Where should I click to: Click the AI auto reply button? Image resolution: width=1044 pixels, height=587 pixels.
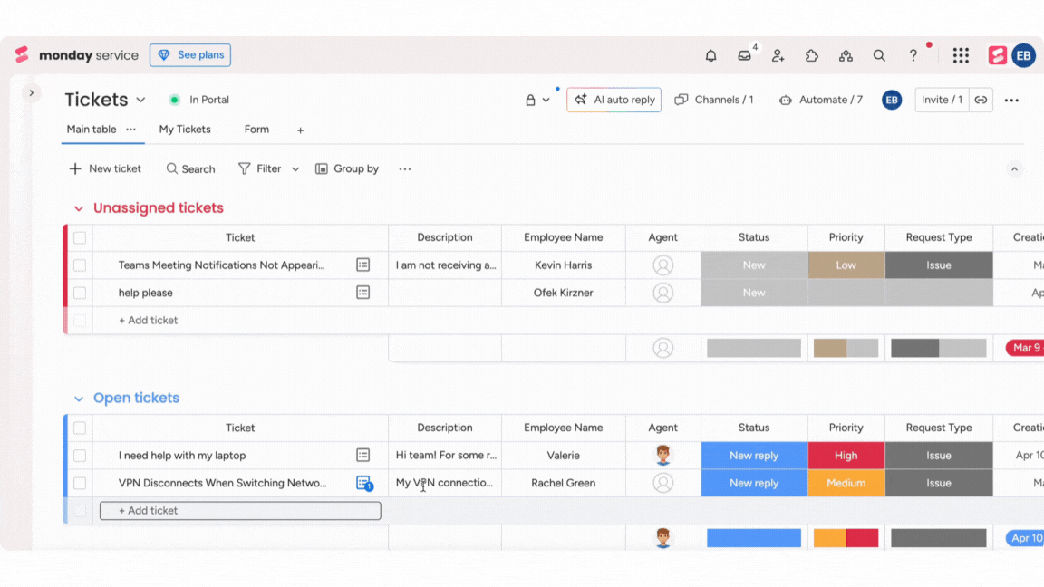[x=614, y=100]
